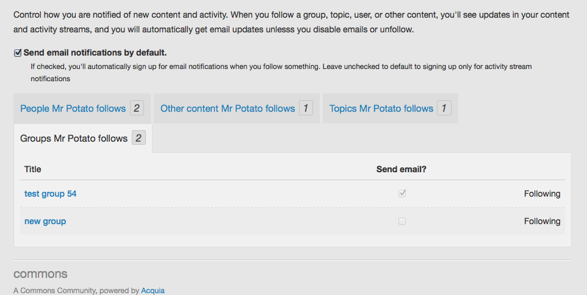The image size is (587, 295).
Task: Click Following button for new group
Action: (542, 221)
